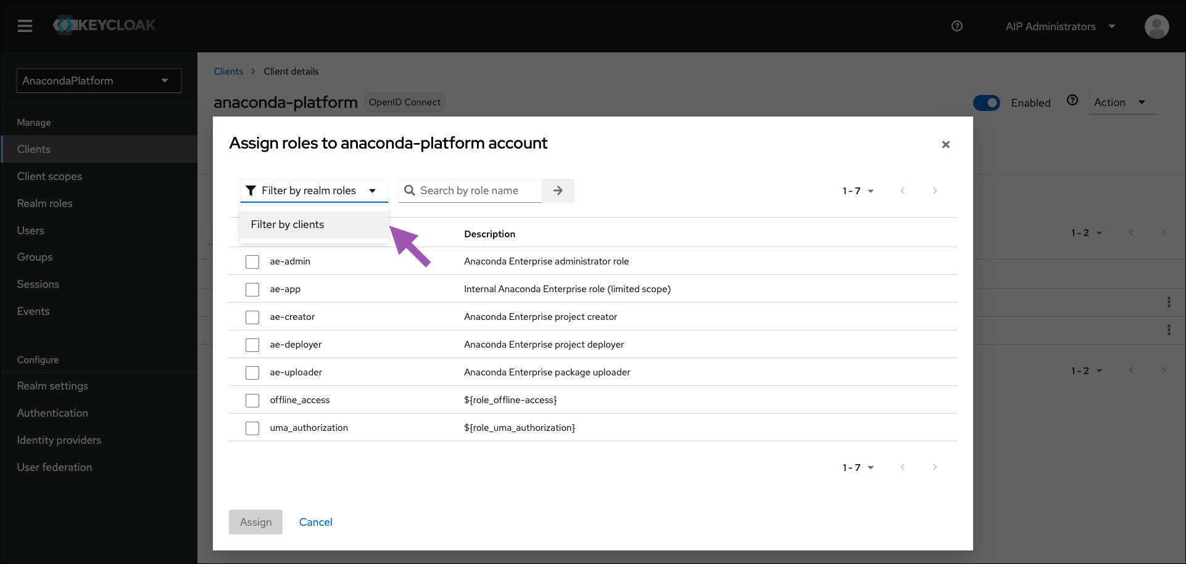The width and height of the screenshot is (1186, 564).
Task: Go to previous page in top pagination
Action: coord(903,190)
